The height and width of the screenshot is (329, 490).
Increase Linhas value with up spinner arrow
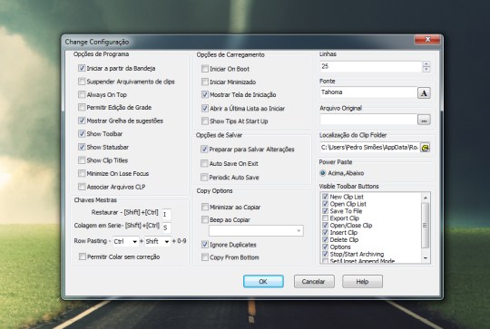coord(426,63)
